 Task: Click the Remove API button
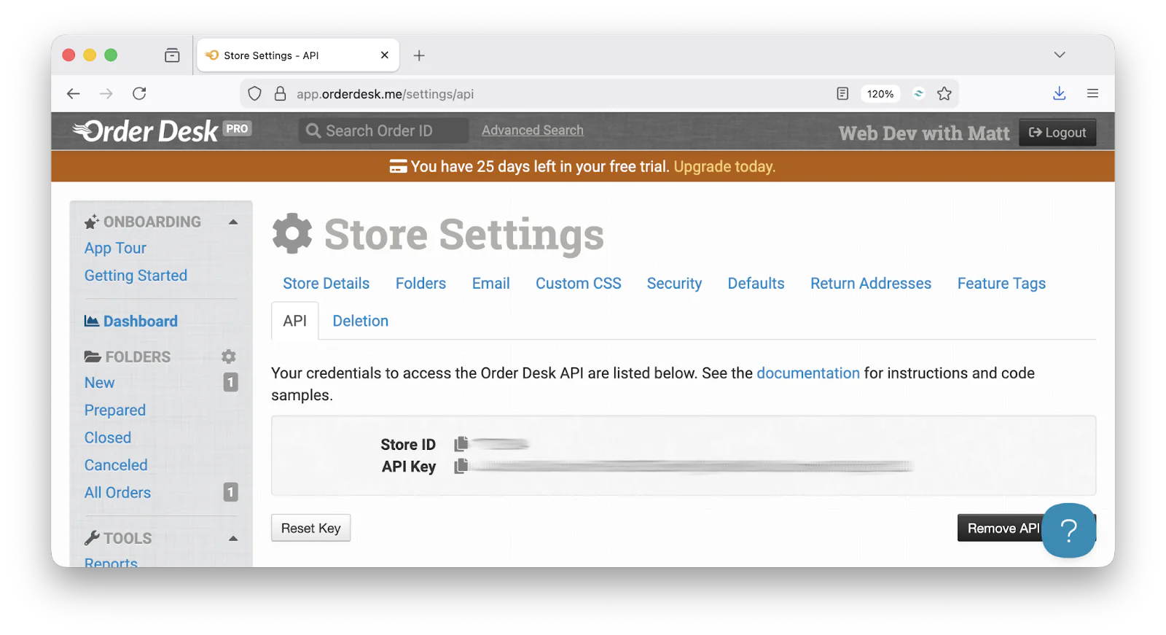point(1000,529)
